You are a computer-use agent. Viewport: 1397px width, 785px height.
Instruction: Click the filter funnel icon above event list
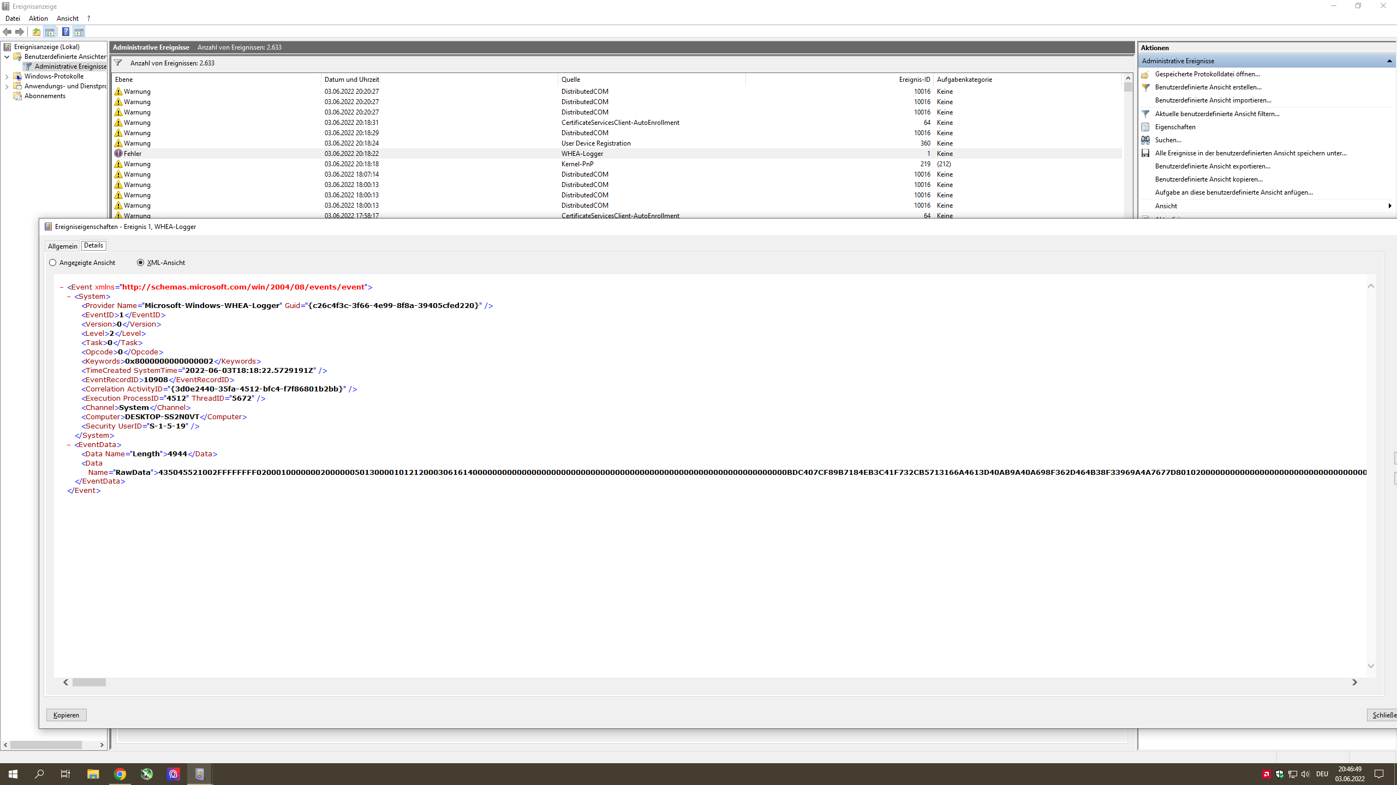118,63
